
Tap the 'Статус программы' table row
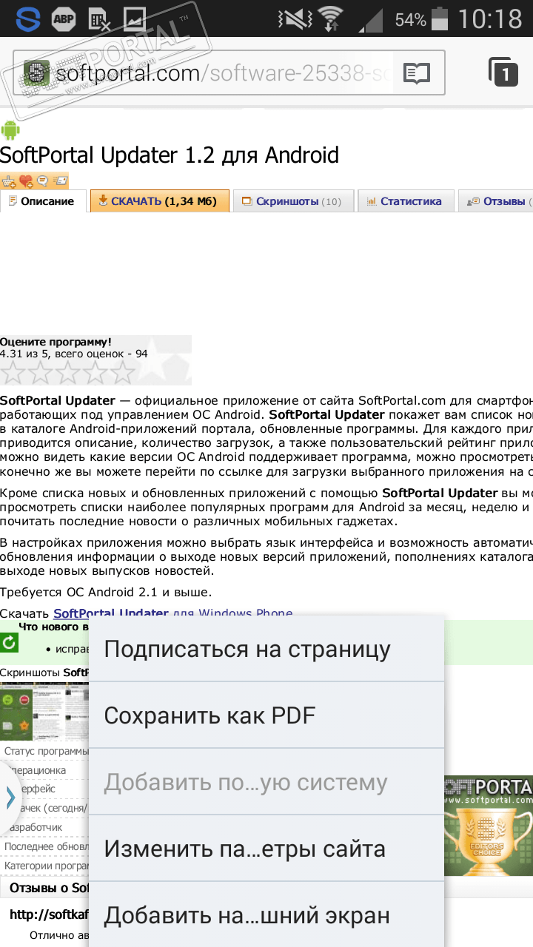pos(44,751)
